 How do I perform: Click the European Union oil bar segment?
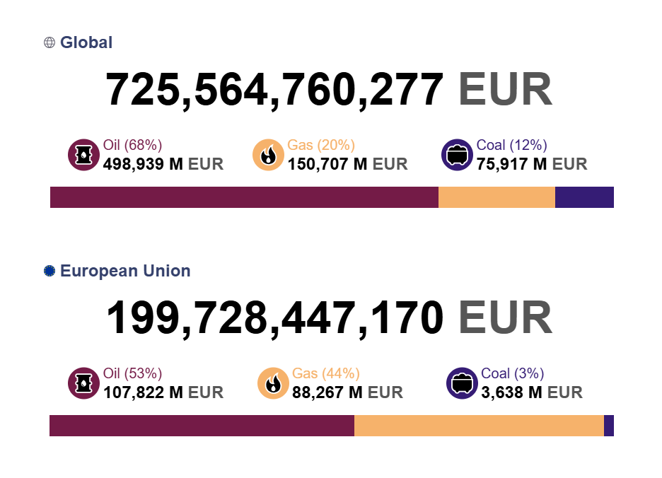click(x=202, y=426)
